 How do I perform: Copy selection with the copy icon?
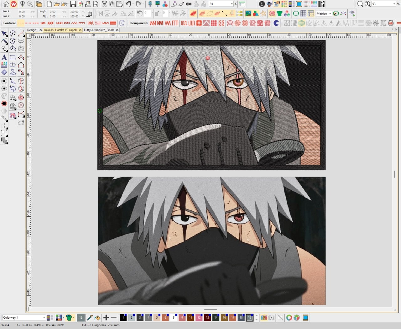click(112, 4)
